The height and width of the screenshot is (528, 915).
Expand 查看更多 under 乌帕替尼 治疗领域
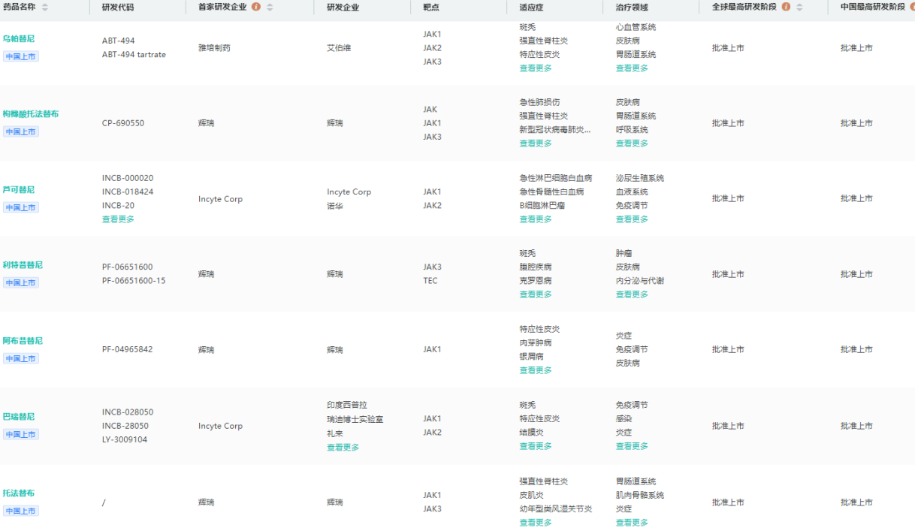(632, 68)
